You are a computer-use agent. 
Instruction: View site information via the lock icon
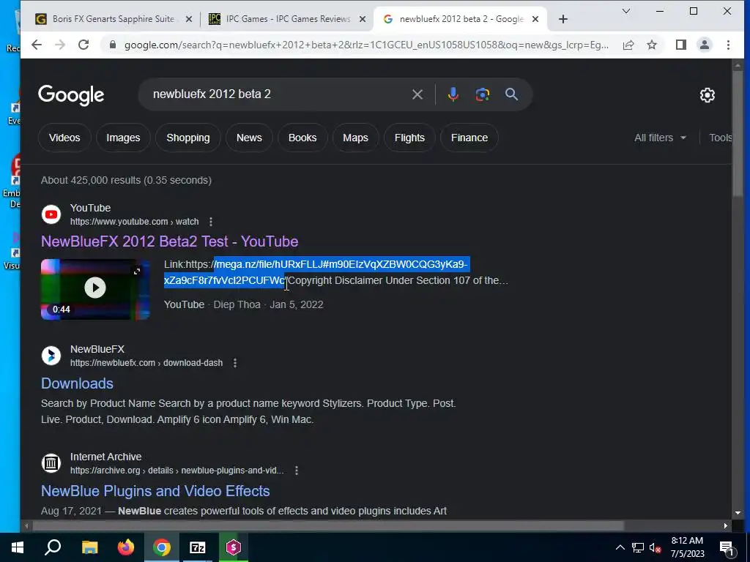coord(113,45)
